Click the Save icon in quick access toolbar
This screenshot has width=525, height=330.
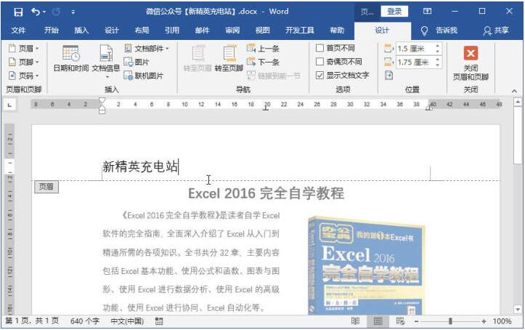[x=18, y=12]
